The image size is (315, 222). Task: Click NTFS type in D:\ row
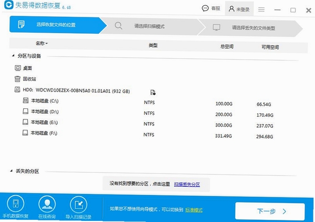point(149,113)
